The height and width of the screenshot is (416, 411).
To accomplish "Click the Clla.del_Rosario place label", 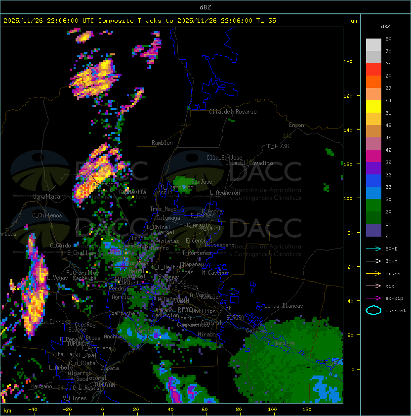I will tap(233, 112).
